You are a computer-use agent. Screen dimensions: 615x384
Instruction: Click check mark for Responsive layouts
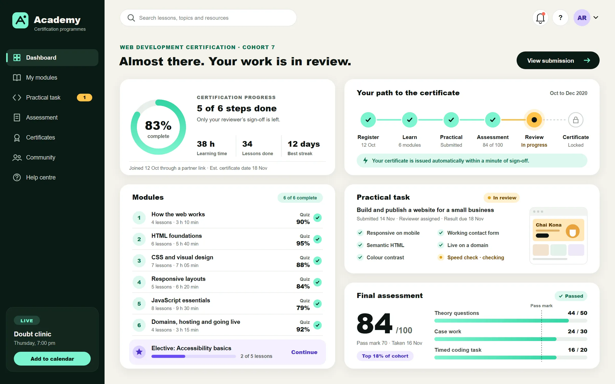pyautogui.click(x=317, y=282)
